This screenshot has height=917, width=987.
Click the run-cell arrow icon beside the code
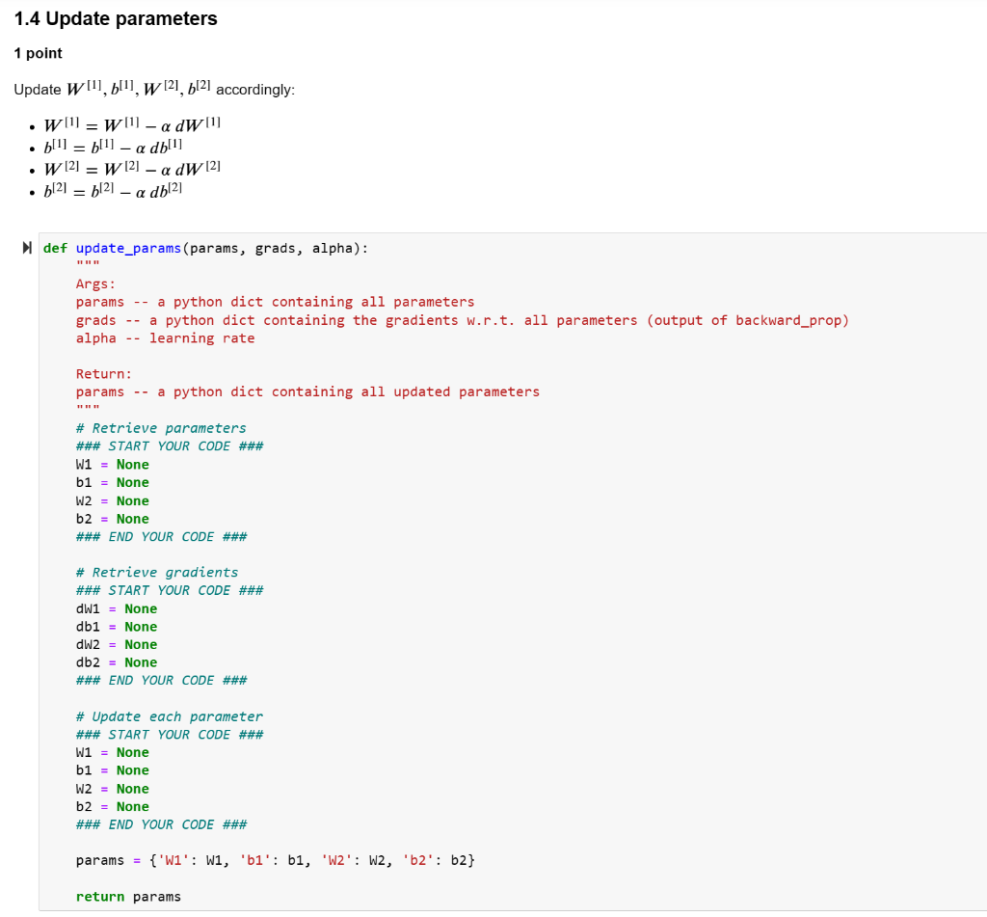pos(26,248)
